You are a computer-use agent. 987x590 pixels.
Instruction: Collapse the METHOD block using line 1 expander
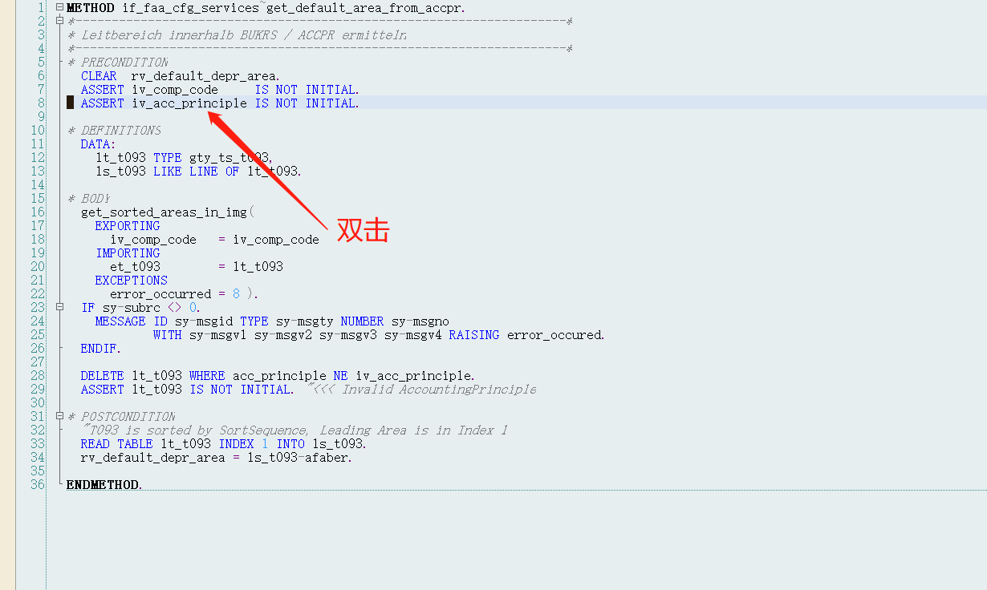pyautogui.click(x=59, y=7)
